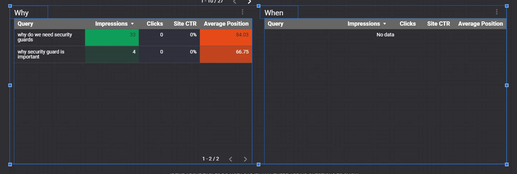Toggle Impressions sort arrow in When table
The height and width of the screenshot is (174, 517).
click(385, 24)
